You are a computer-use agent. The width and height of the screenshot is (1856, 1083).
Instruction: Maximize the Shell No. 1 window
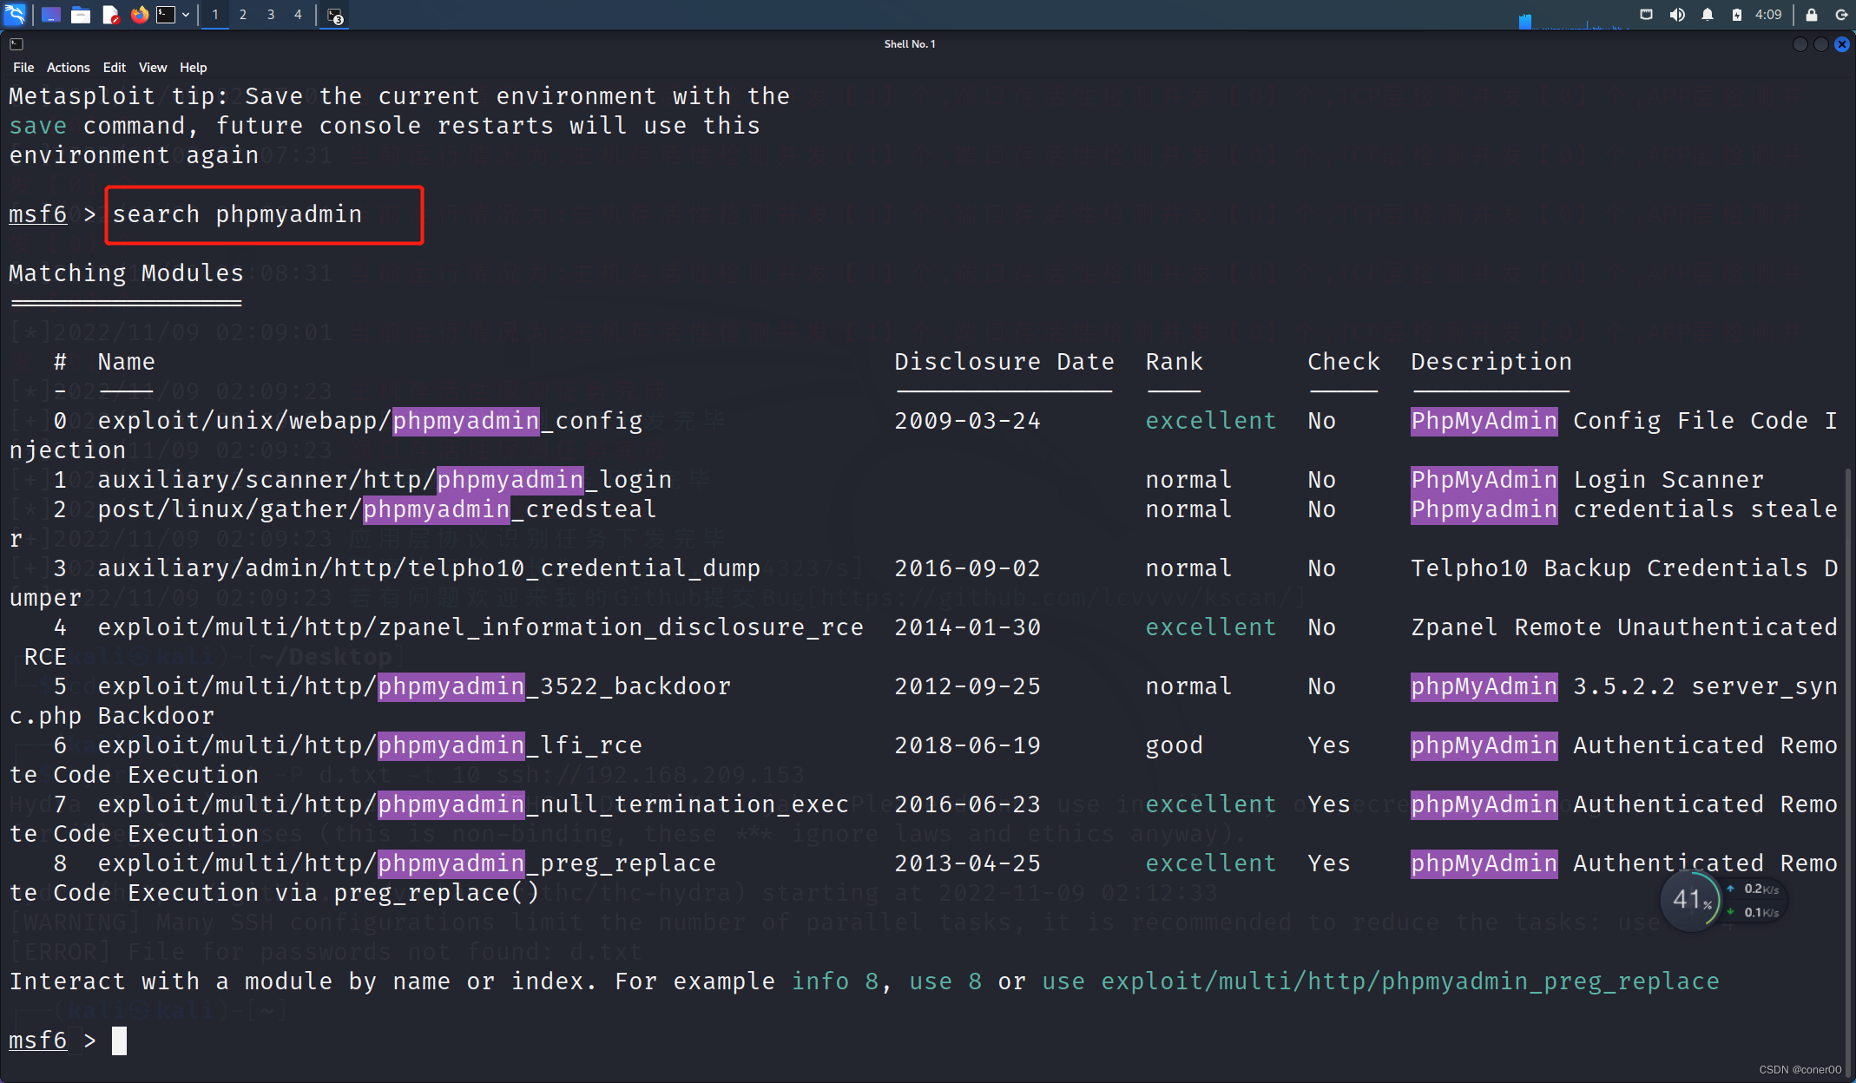[x=1820, y=44]
